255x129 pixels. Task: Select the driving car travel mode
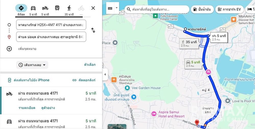pos(33,10)
